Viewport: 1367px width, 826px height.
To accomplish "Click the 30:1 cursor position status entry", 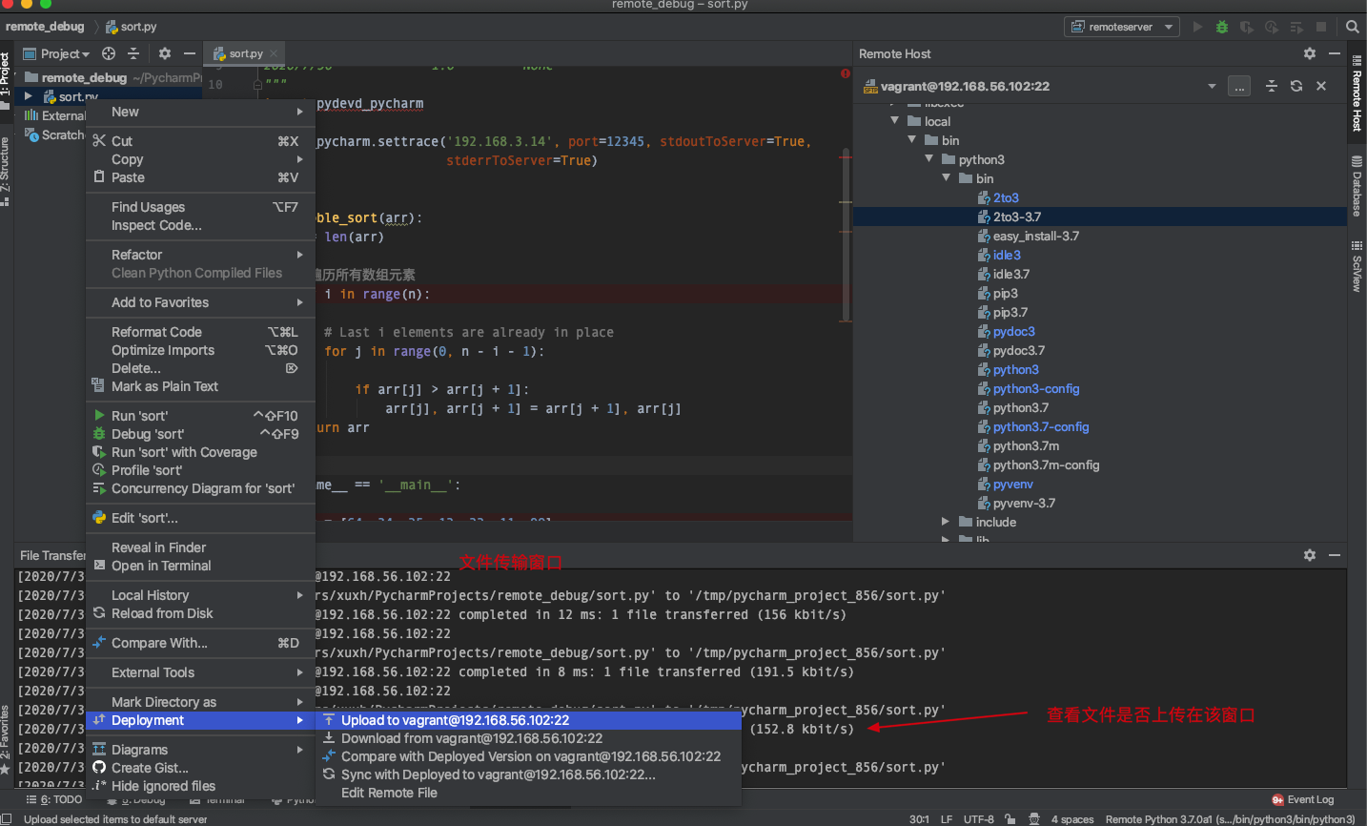I will click(919, 819).
